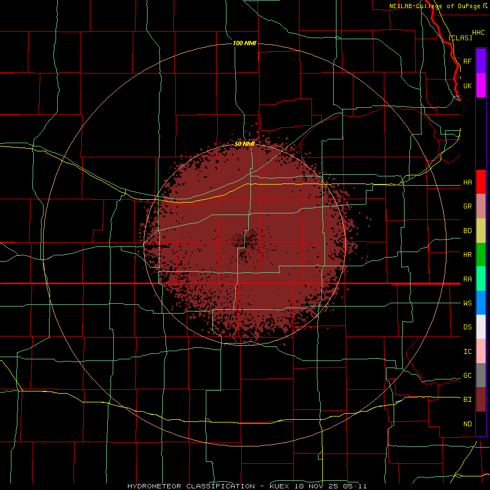Click the HA red legend swatch
490x490 pixels.
[481, 182]
